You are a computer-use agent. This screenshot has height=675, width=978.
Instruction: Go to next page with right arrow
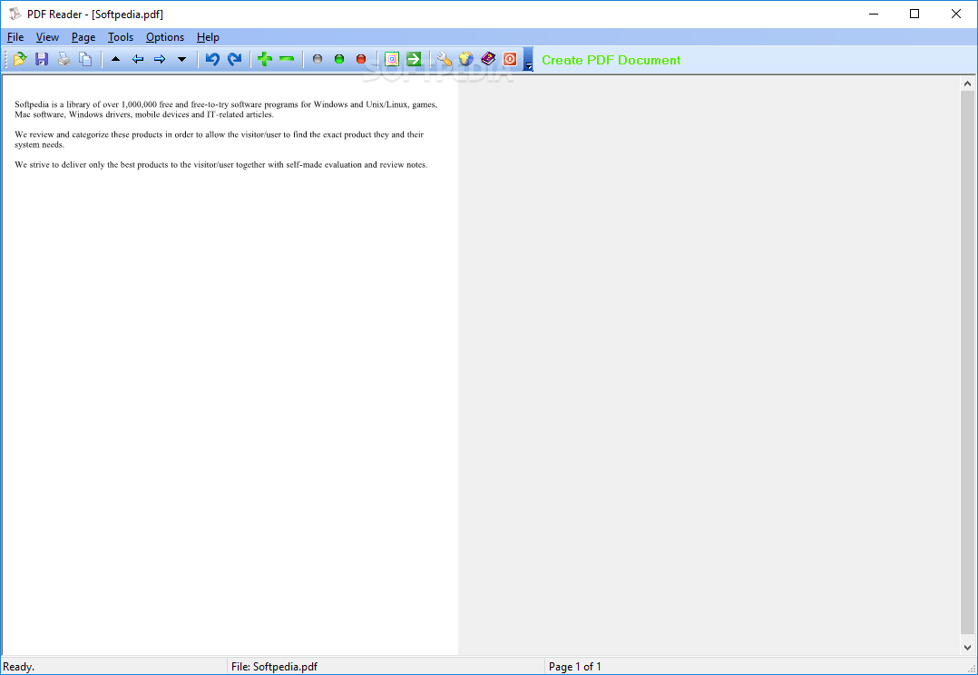pos(160,59)
